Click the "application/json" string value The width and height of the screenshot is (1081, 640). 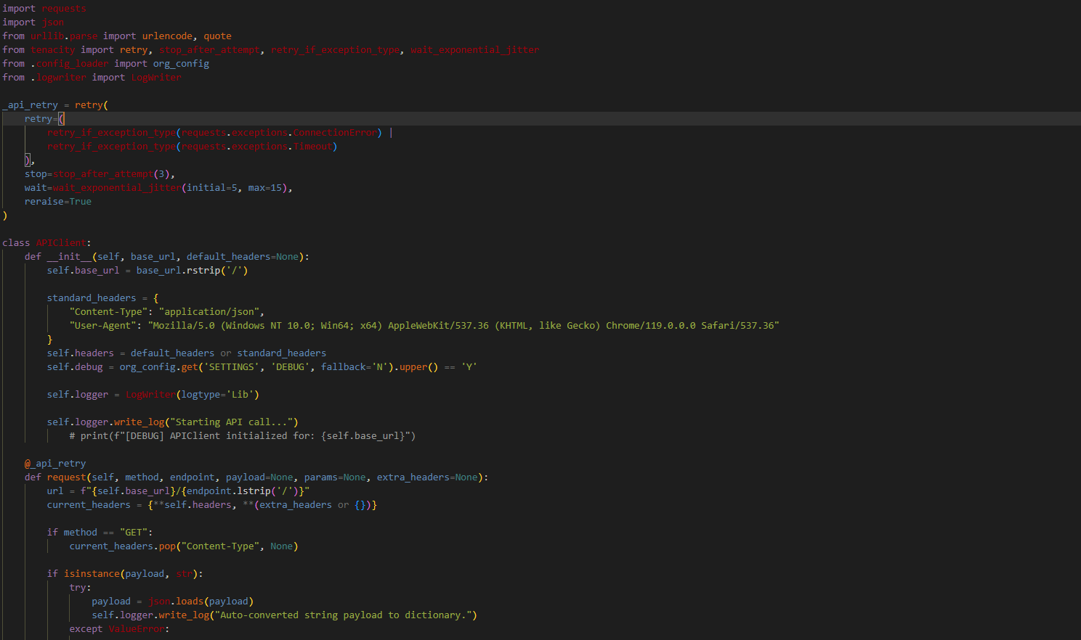(x=209, y=312)
